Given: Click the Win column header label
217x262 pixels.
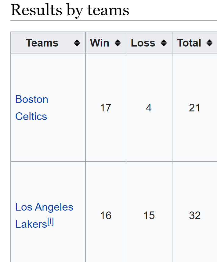Looking at the screenshot, I should tap(99, 43).
